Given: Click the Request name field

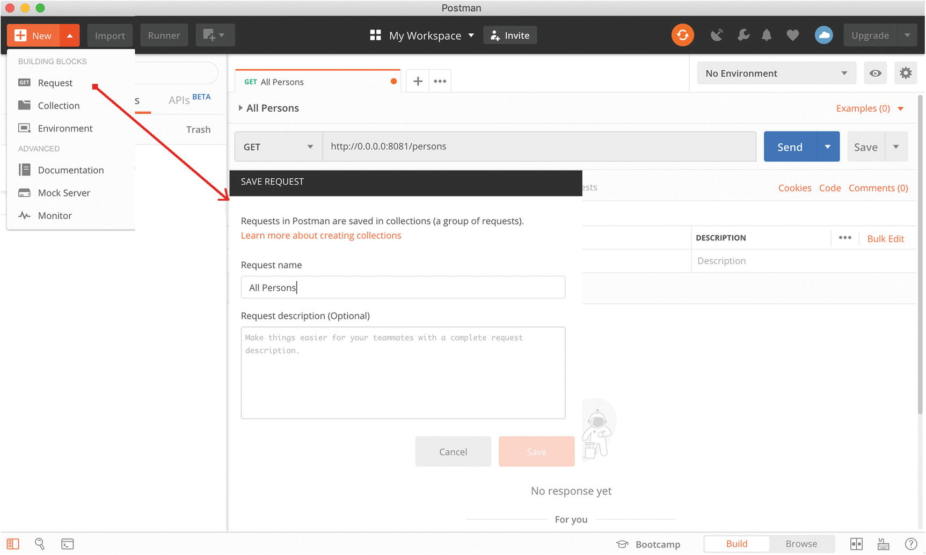Looking at the screenshot, I should [x=403, y=287].
